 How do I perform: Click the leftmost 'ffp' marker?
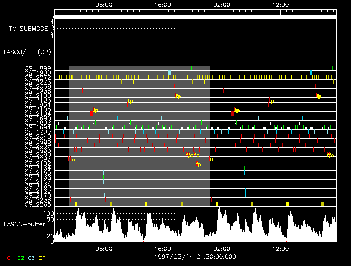tap(71, 160)
